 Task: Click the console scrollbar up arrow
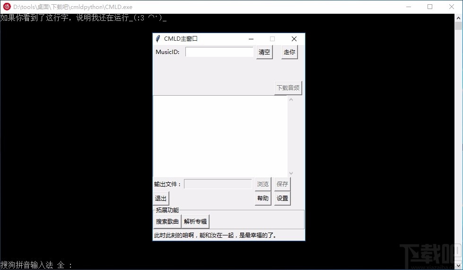tap(458, 18)
